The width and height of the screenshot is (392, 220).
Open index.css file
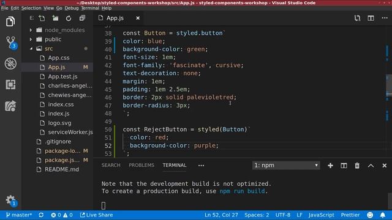[57, 105]
